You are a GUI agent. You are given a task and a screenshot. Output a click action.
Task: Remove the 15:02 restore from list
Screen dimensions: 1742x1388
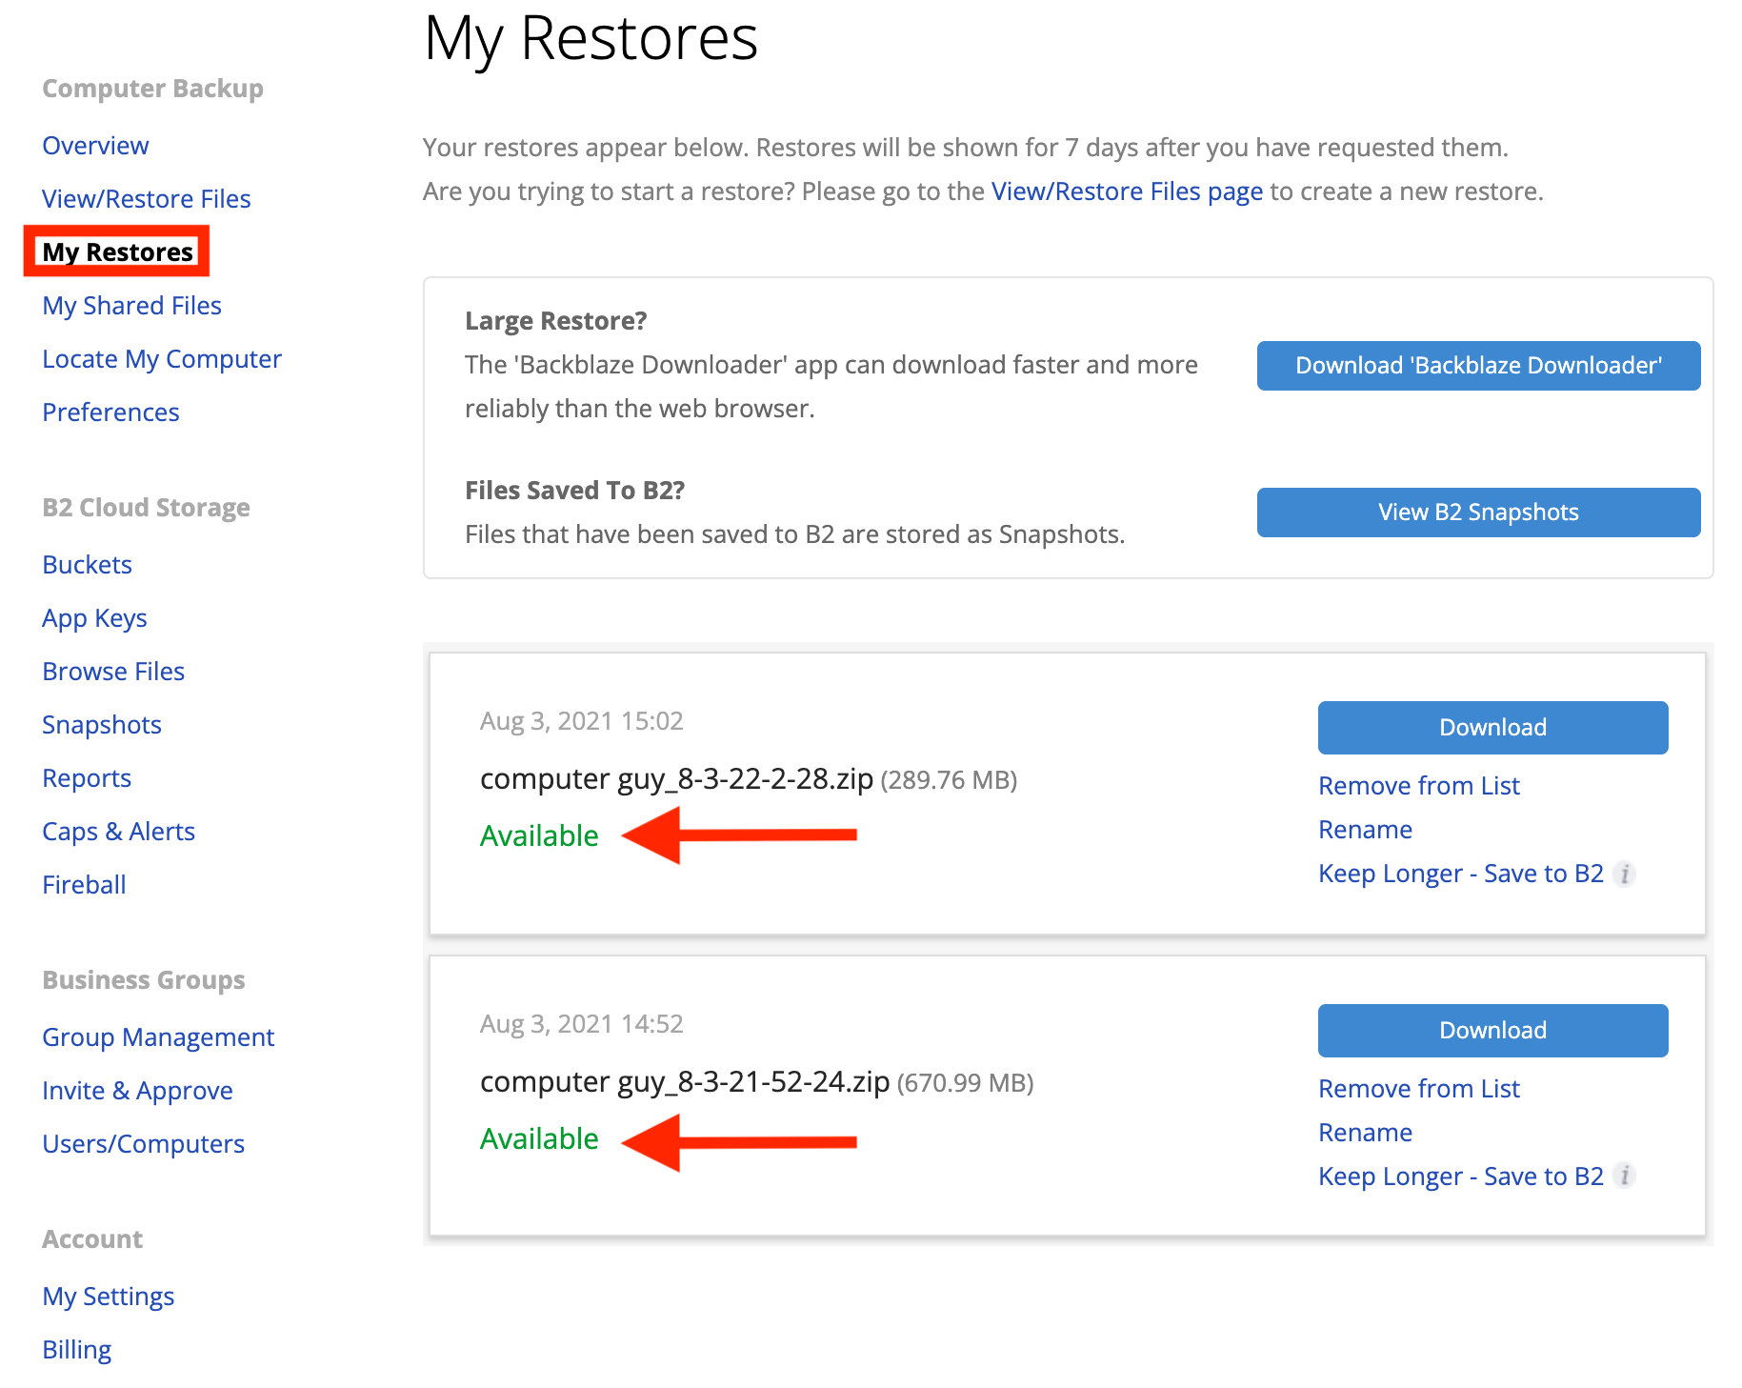1419,786
